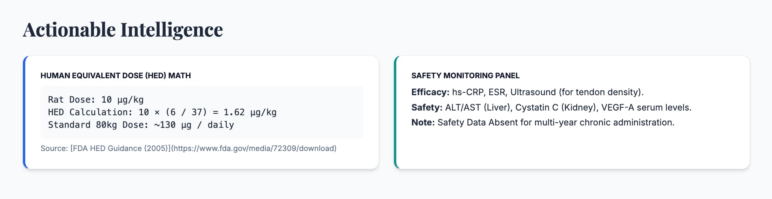Open the FDA HED Guidance (2005) link text
Viewport: 772px width, 199px height.
pos(120,149)
